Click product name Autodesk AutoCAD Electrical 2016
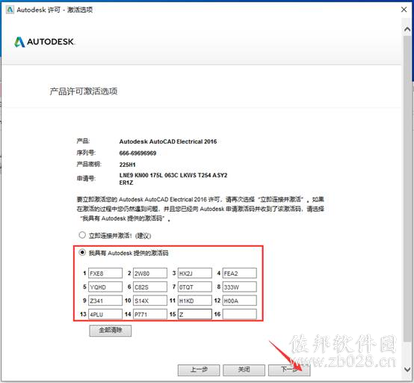 pos(168,141)
